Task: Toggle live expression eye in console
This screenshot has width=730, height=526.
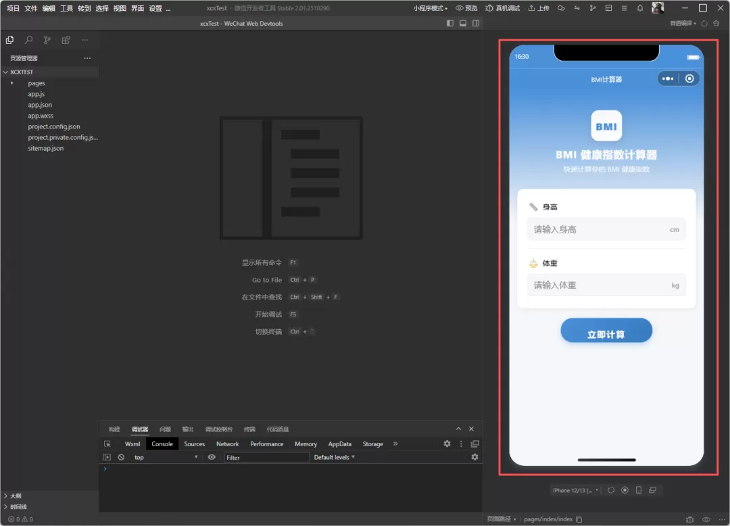Action: (x=212, y=457)
